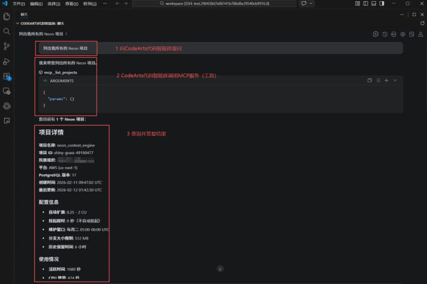Click the maintenance window 05:00-06:00 UTC line
This screenshot has height=284, width=427.
pyautogui.click(x=79, y=229)
